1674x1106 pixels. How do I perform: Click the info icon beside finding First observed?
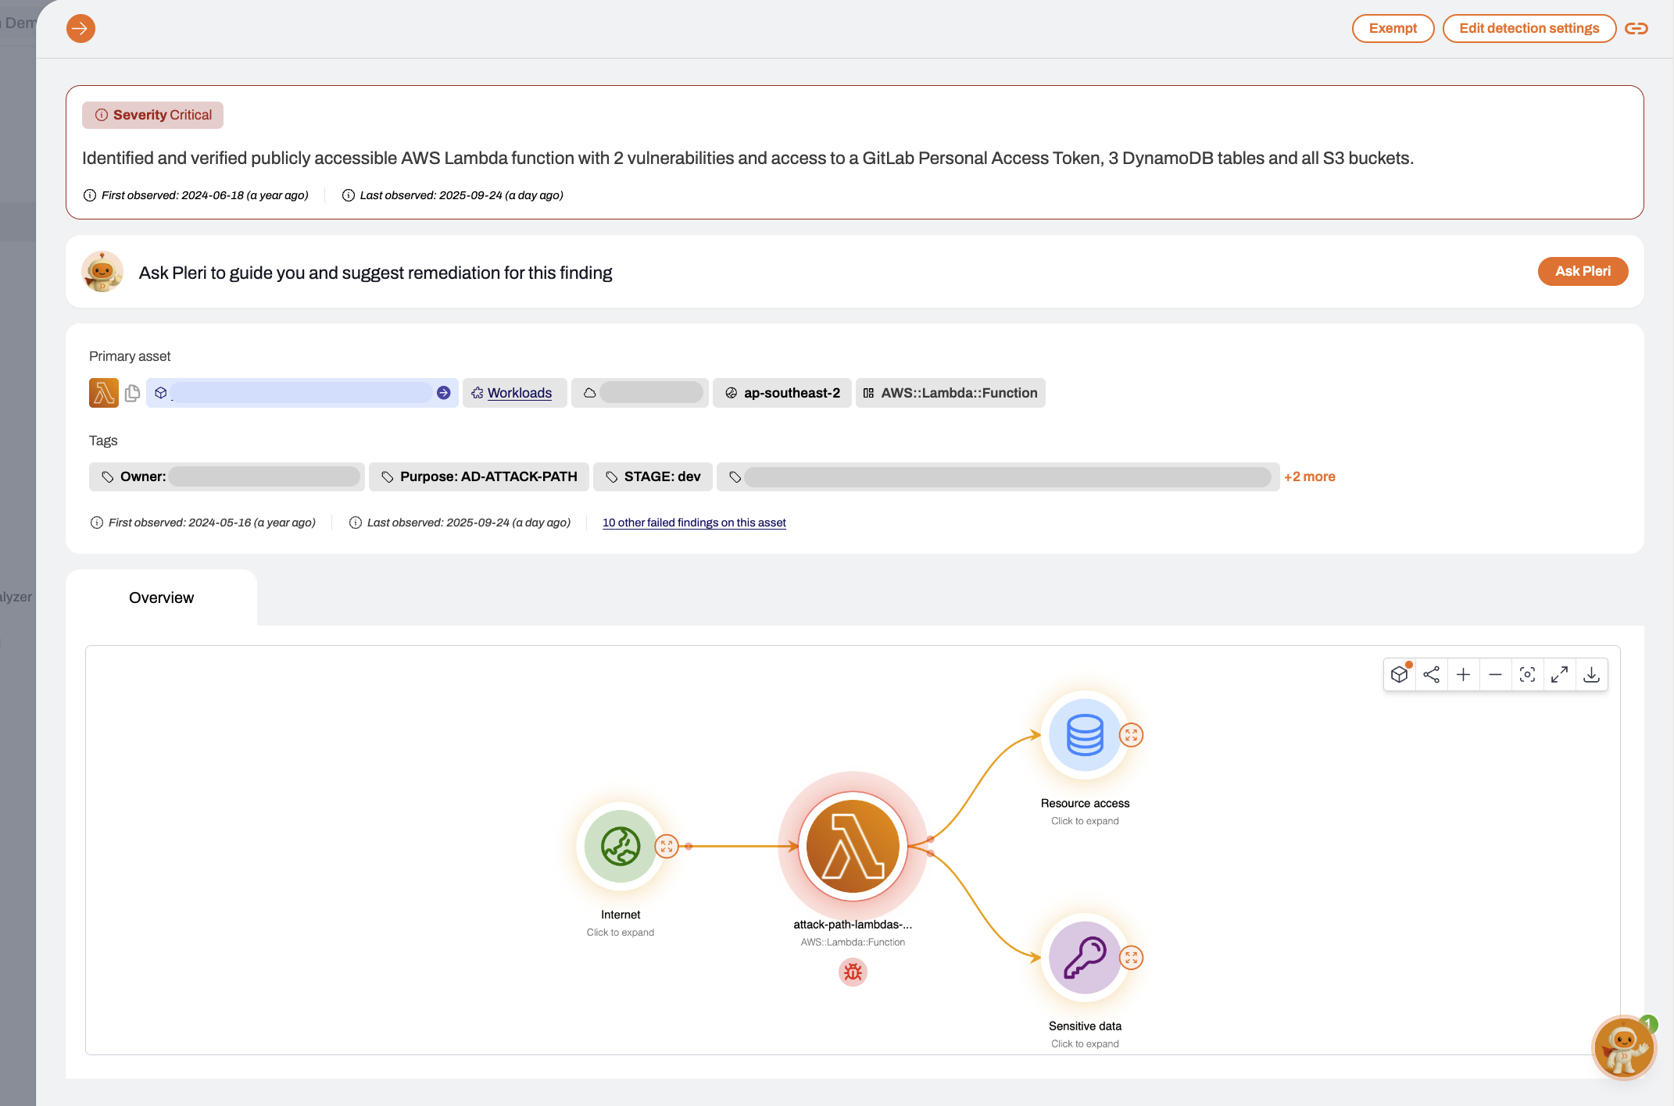(x=90, y=195)
